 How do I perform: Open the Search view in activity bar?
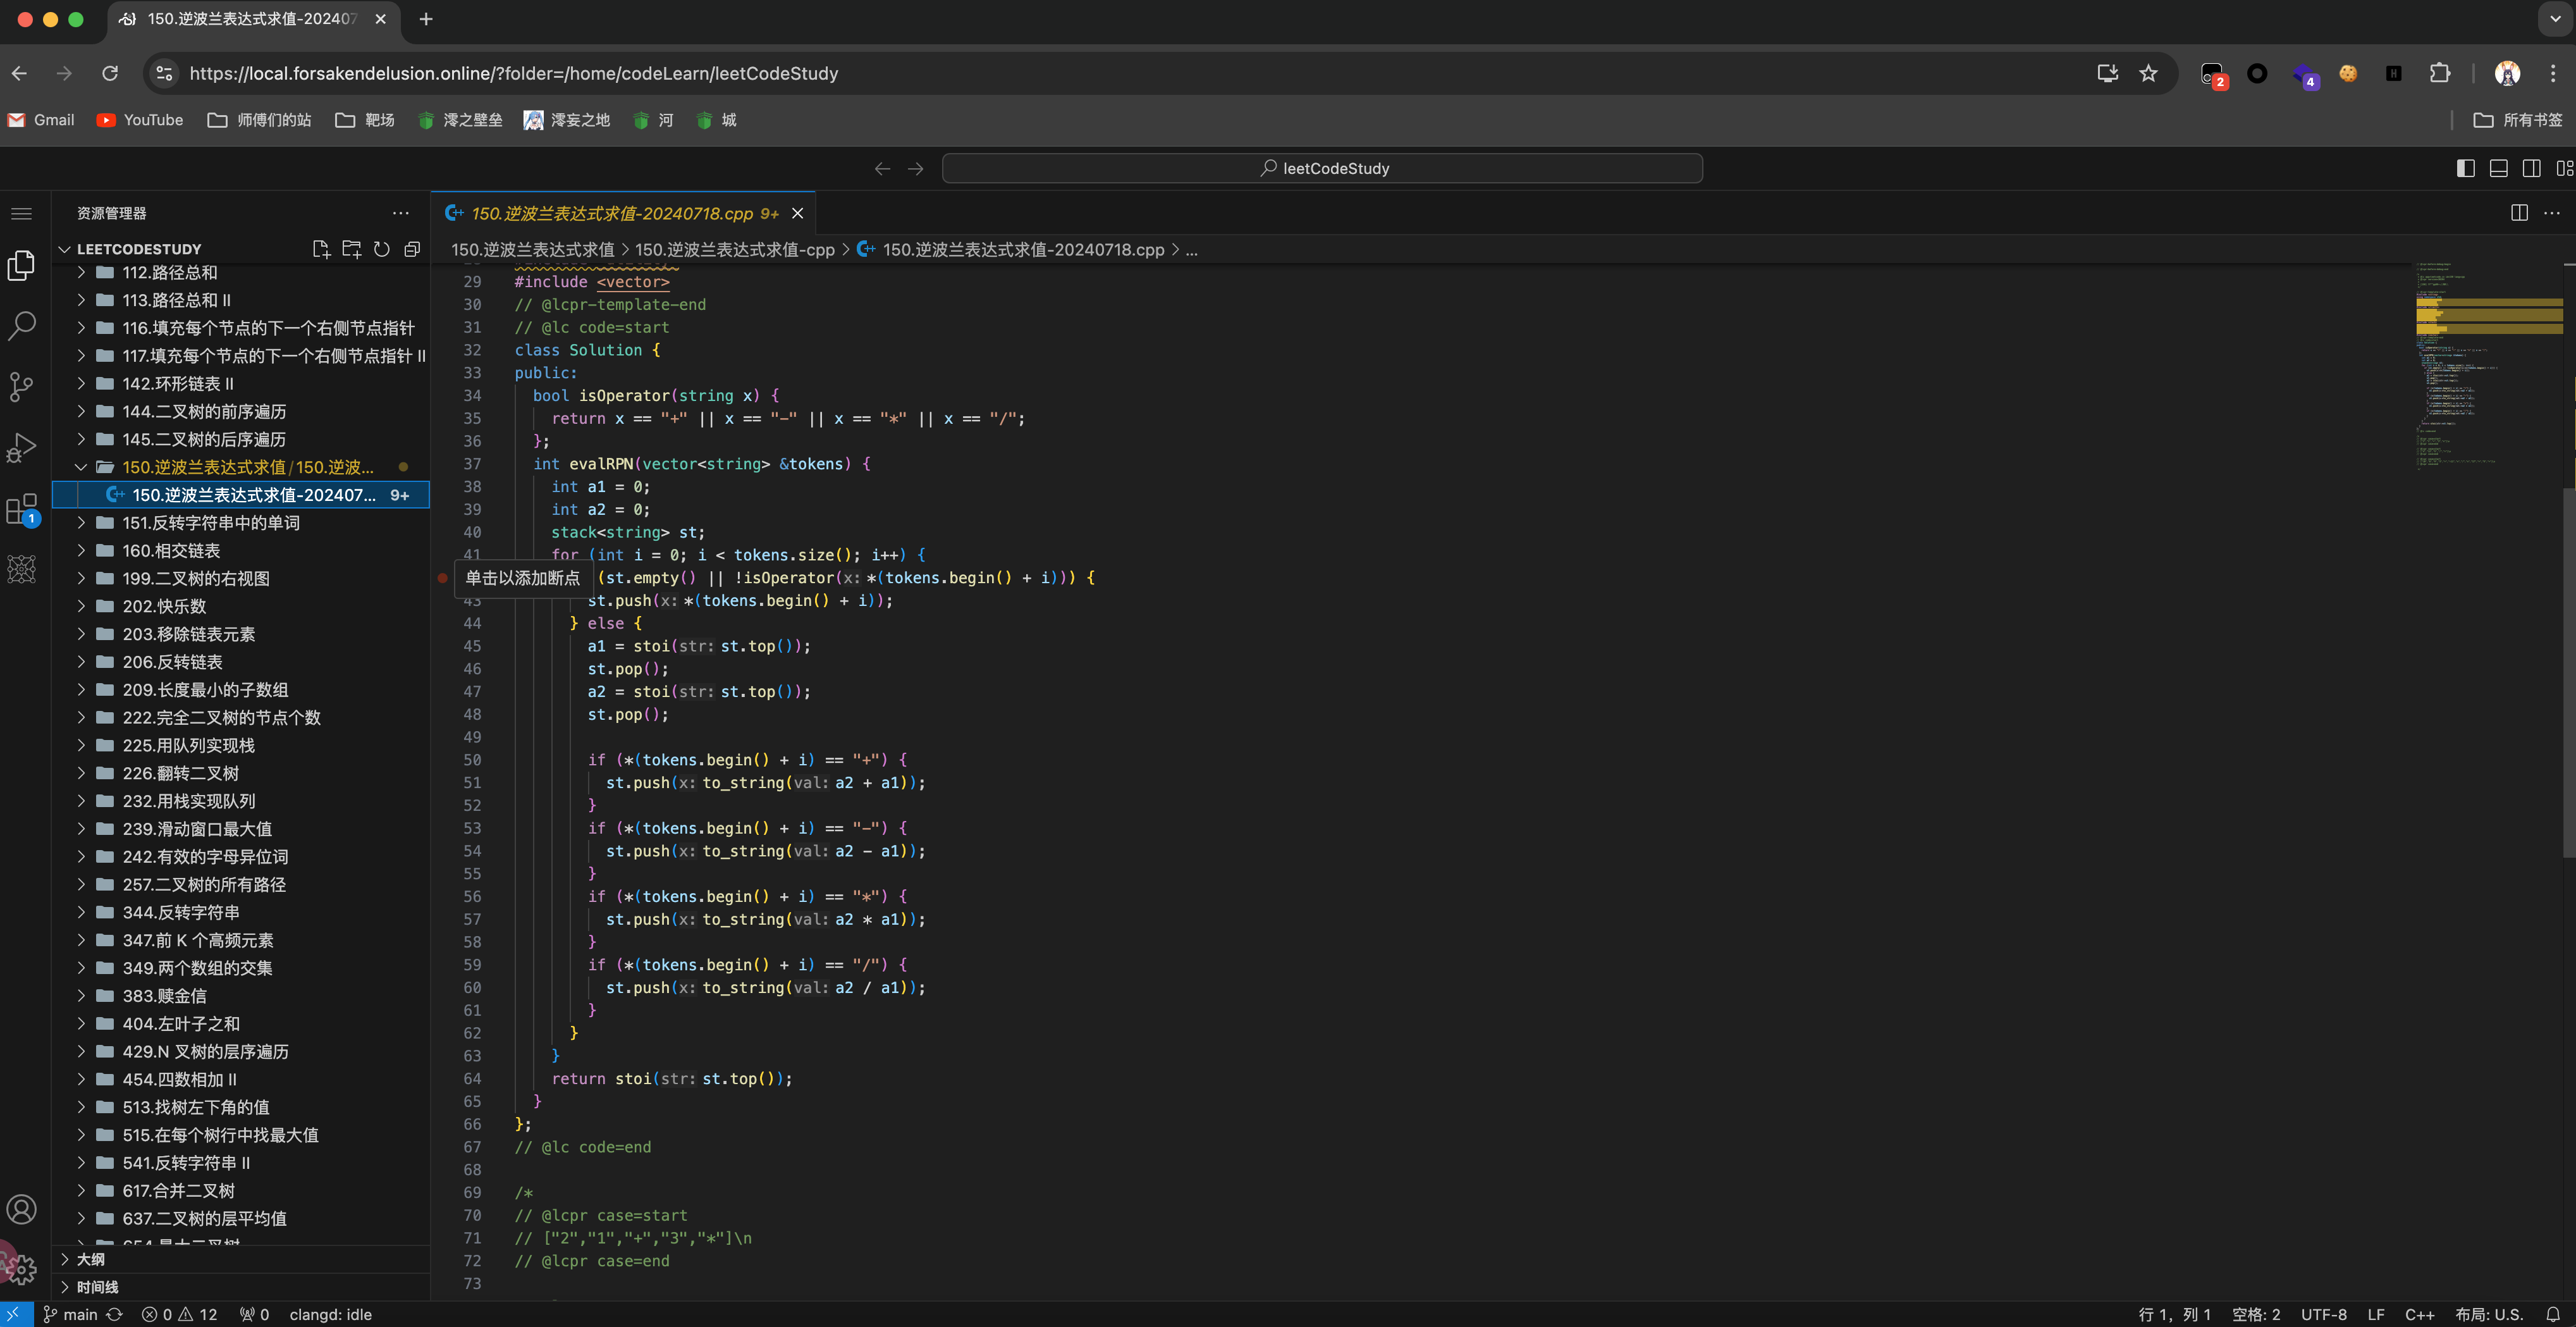tap(21, 326)
